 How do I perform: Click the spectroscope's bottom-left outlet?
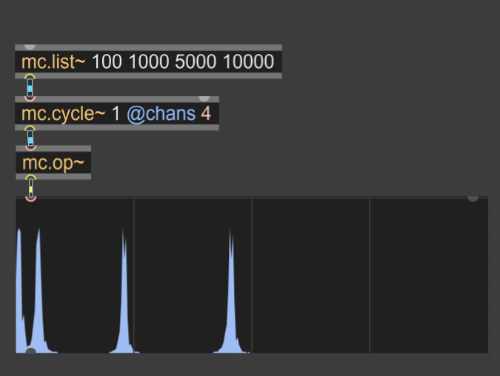(x=30, y=351)
